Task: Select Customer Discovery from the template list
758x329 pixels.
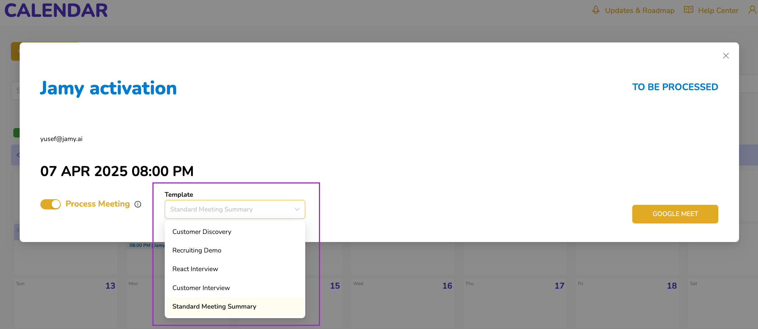Action: click(202, 232)
